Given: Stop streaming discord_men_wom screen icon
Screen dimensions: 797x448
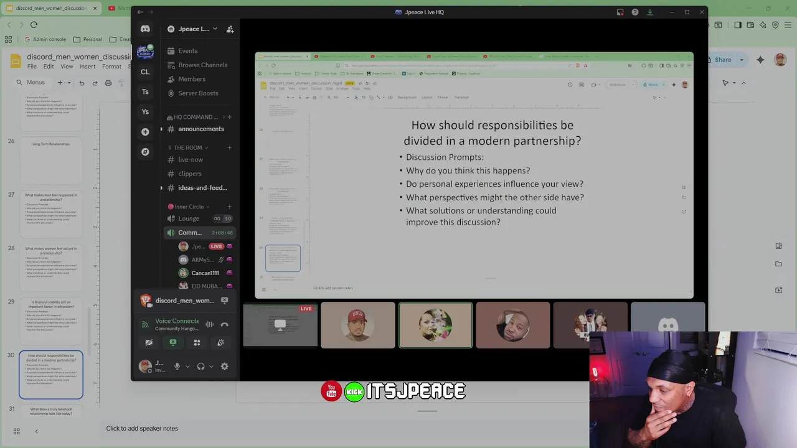Looking at the screenshot, I should (224, 301).
